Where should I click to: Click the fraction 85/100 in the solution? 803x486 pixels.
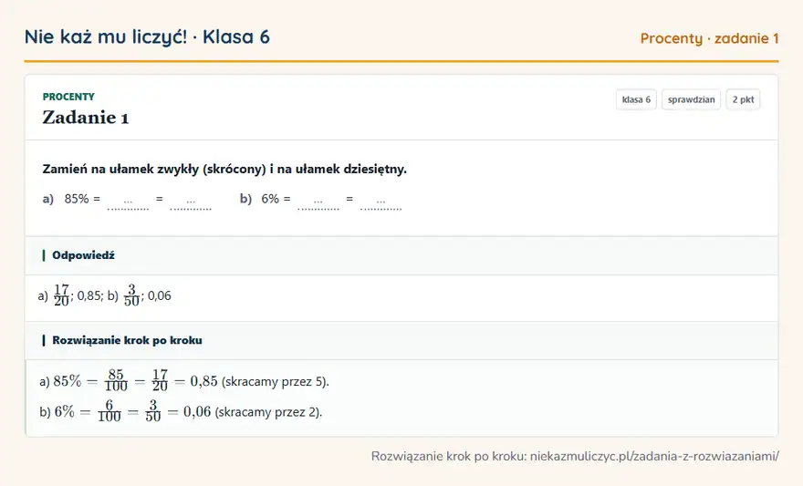pyautogui.click(x=116, y=381)
